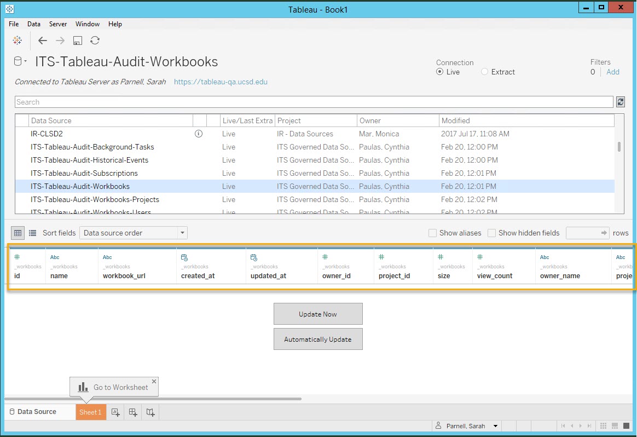This screenshot has height=437, width=637.
Task: Open the Window menu
Action: click(88, 24)
